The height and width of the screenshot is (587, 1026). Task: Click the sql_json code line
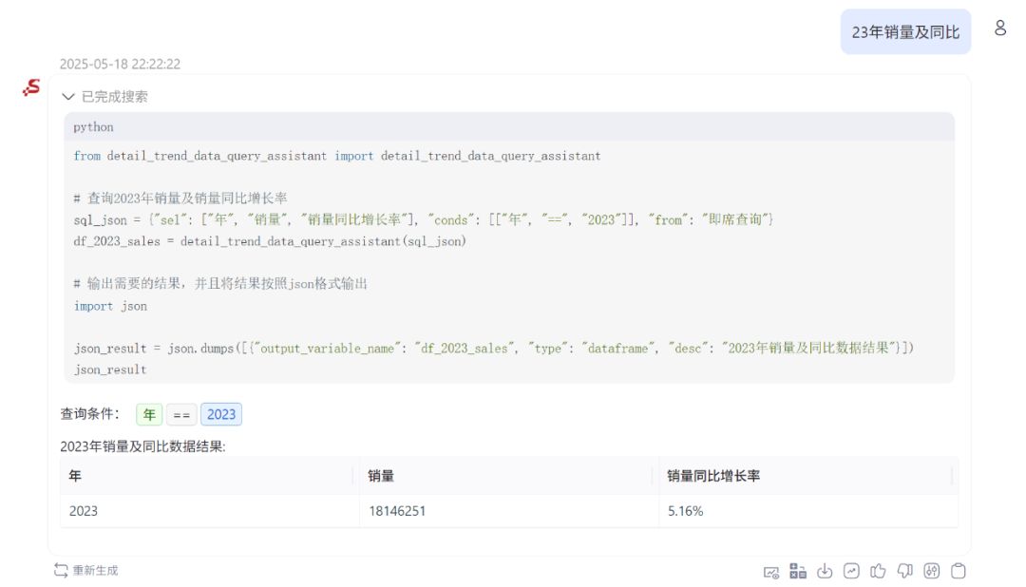click(424, 219)
